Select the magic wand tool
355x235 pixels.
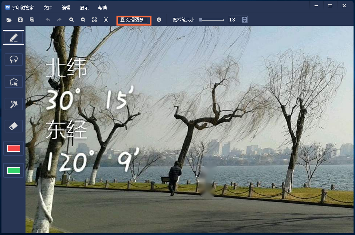coord(13,104)
